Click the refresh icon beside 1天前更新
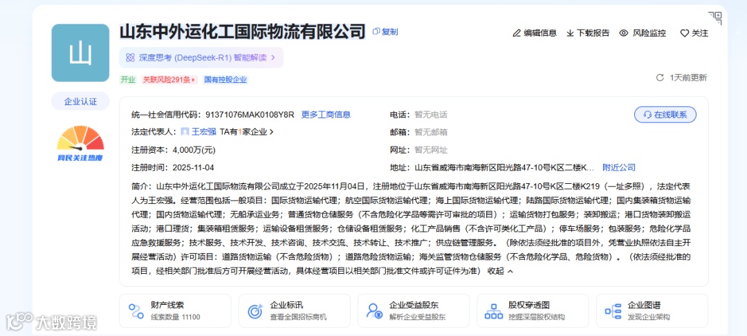 (x=660, y=77)
